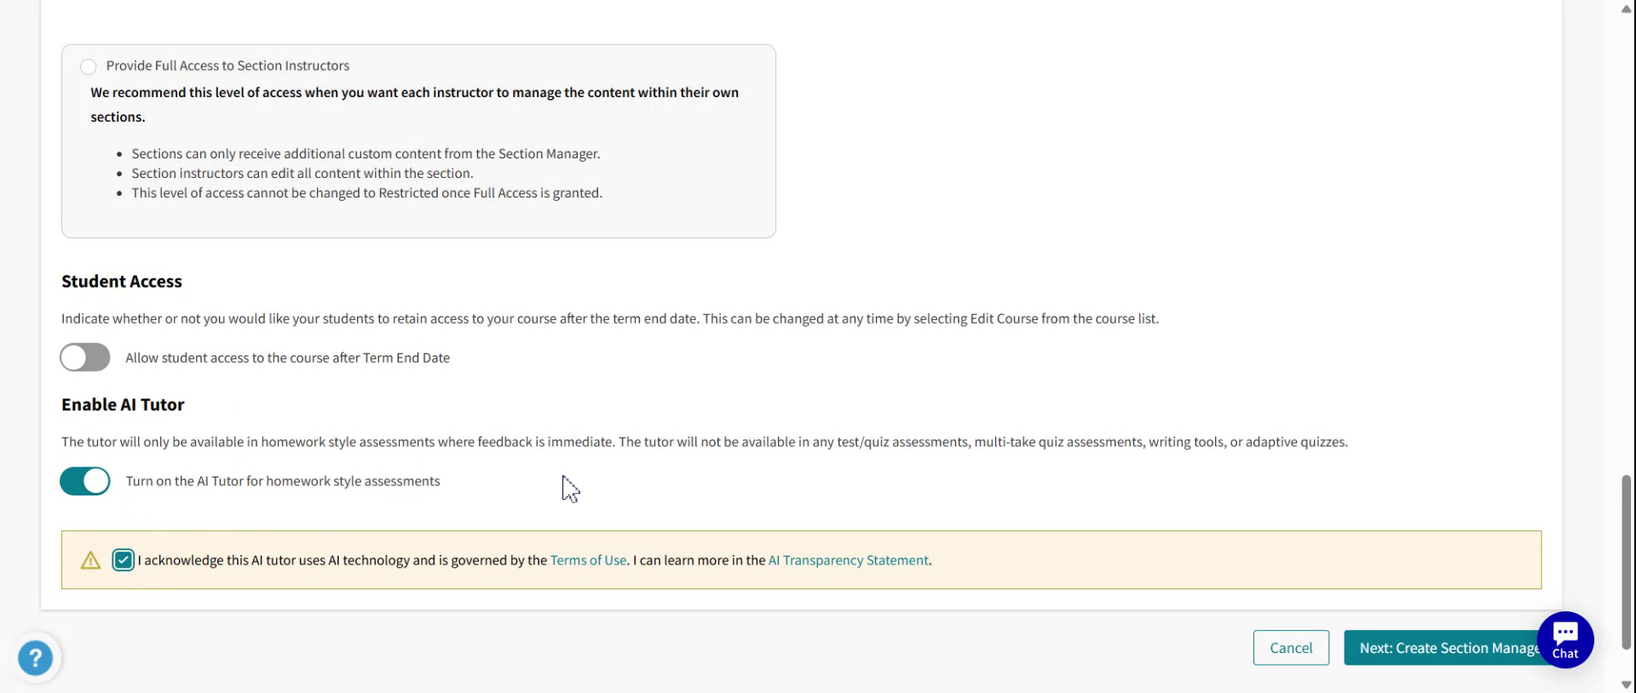
Task: Open the Terms of Use link
Action: pos(588,560)
